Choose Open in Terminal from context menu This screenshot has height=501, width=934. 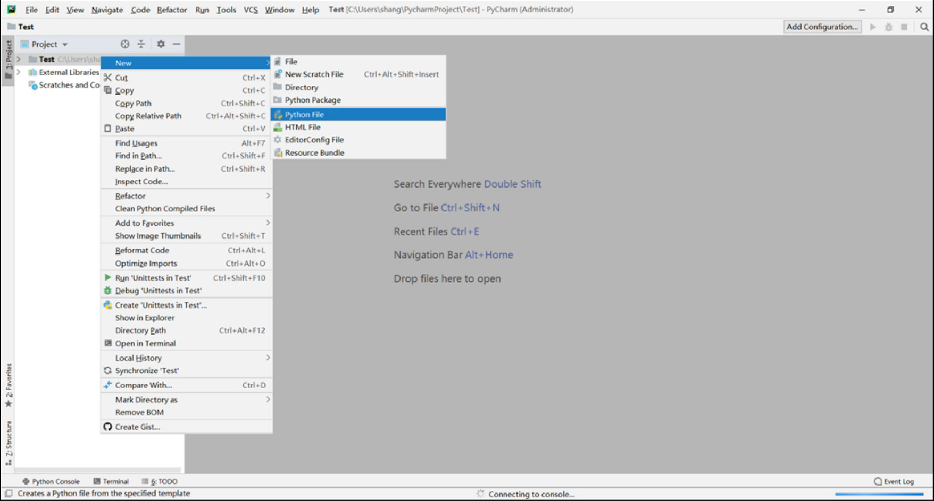[145, 343]
